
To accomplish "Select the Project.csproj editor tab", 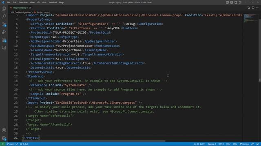I will [20, 8].
